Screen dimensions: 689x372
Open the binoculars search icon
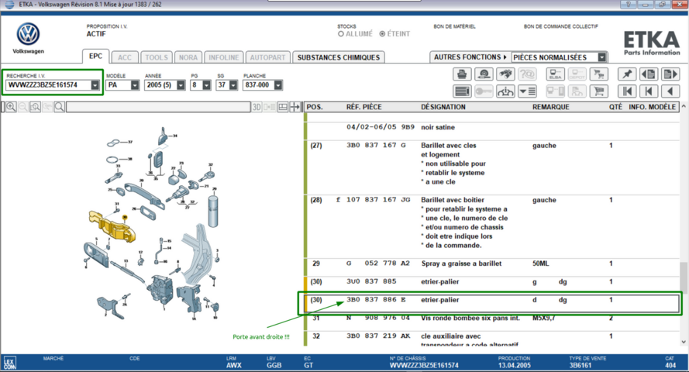pos(505,74)
